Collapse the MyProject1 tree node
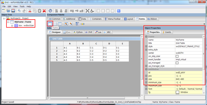207x105 pixels. point(4,18)
